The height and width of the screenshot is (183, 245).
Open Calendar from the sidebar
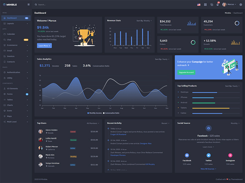(11, 34)
